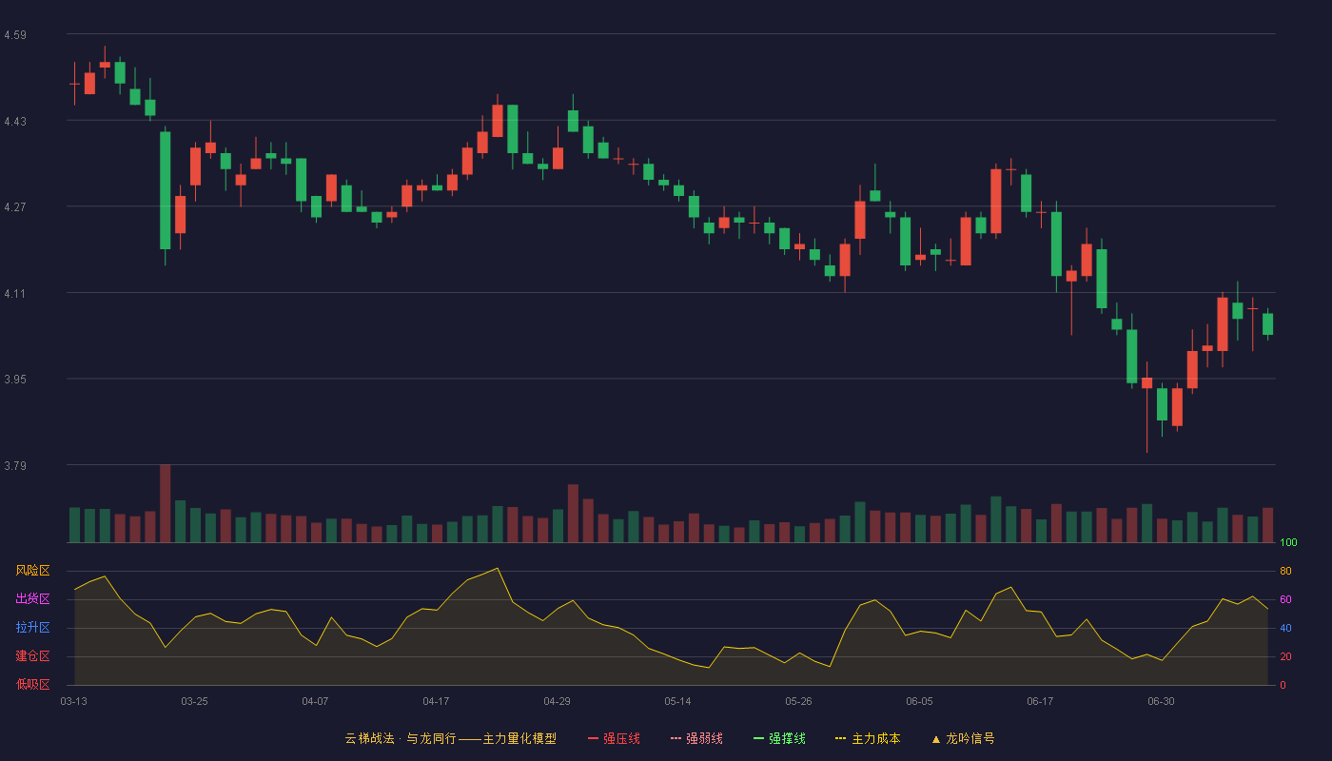Viewport: 1332px width, 761px height.
Task: Click the 3.95 price axis label
Action: point(15,380)
